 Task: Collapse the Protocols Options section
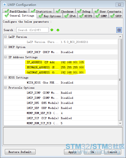[x=6, y=88]
